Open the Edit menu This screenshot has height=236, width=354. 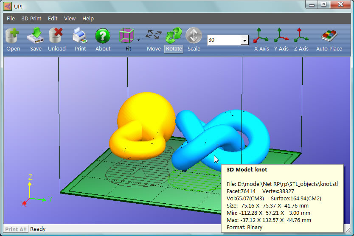(x=53, y=19)
